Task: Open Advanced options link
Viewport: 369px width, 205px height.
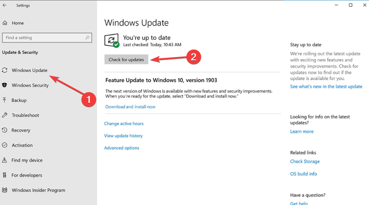Action: coord(122,148)
